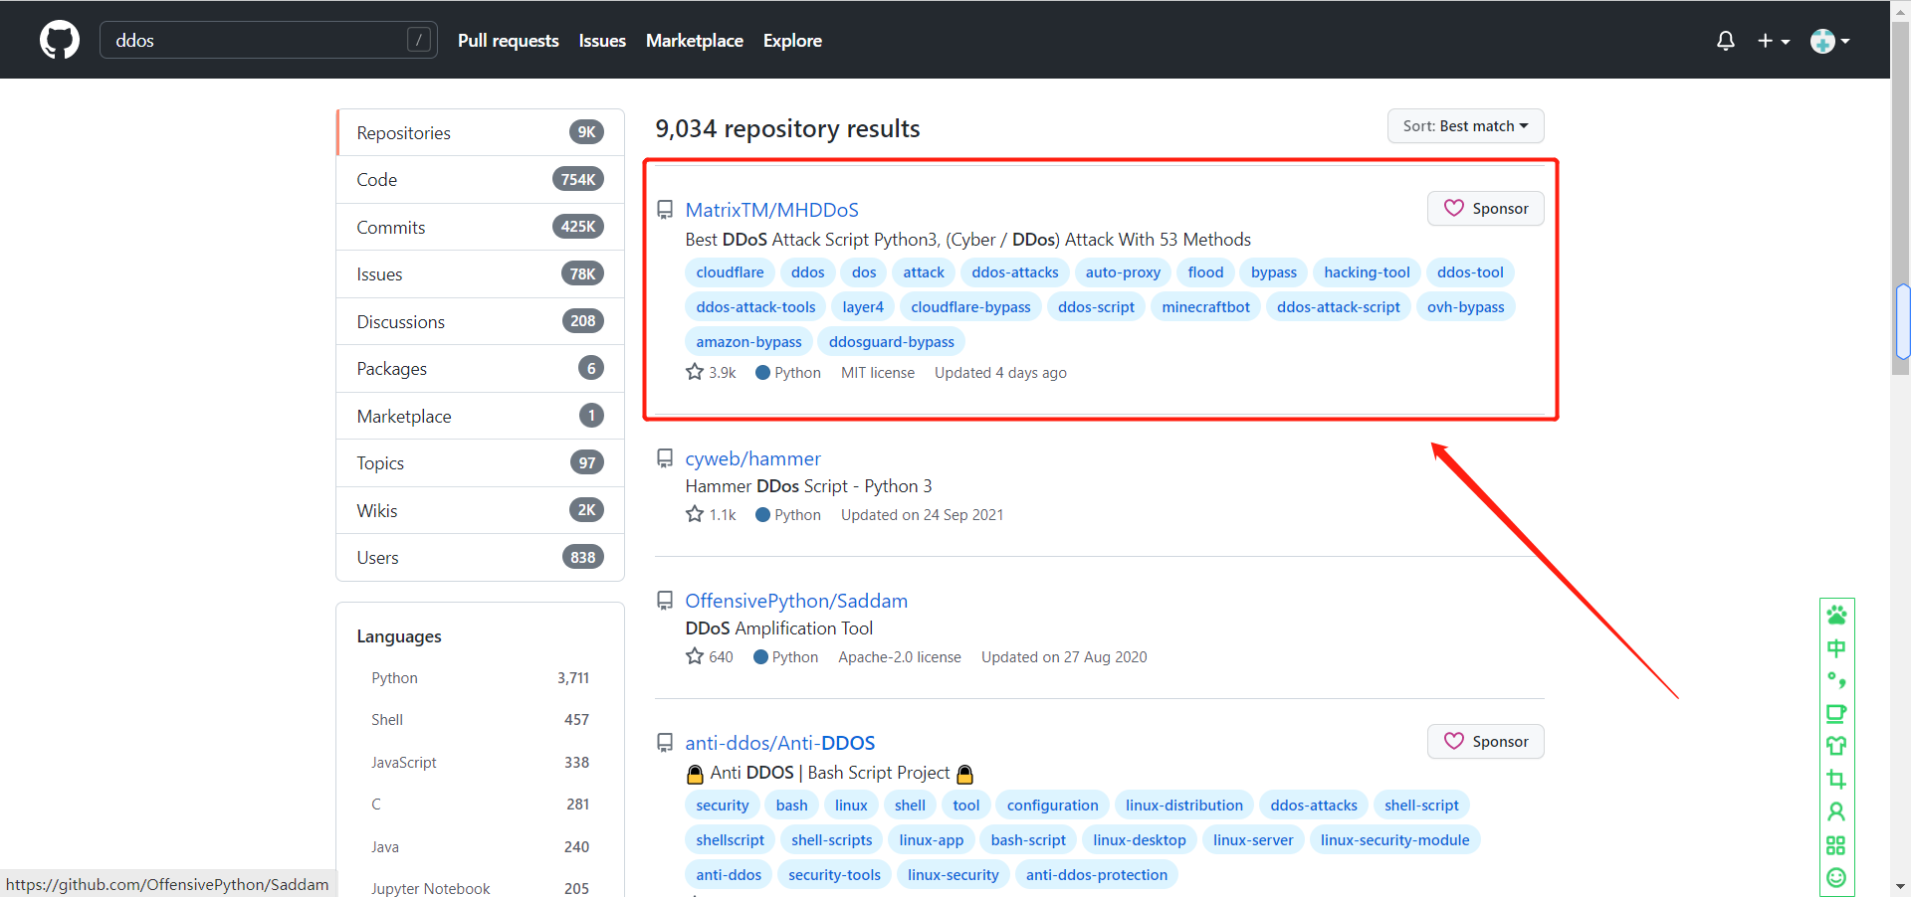This screenshot has height=897, width=1911.
Task: Open the MatrixTM/MHDDoS repository link
Action: pyautogui.click(x=772, y=210)
